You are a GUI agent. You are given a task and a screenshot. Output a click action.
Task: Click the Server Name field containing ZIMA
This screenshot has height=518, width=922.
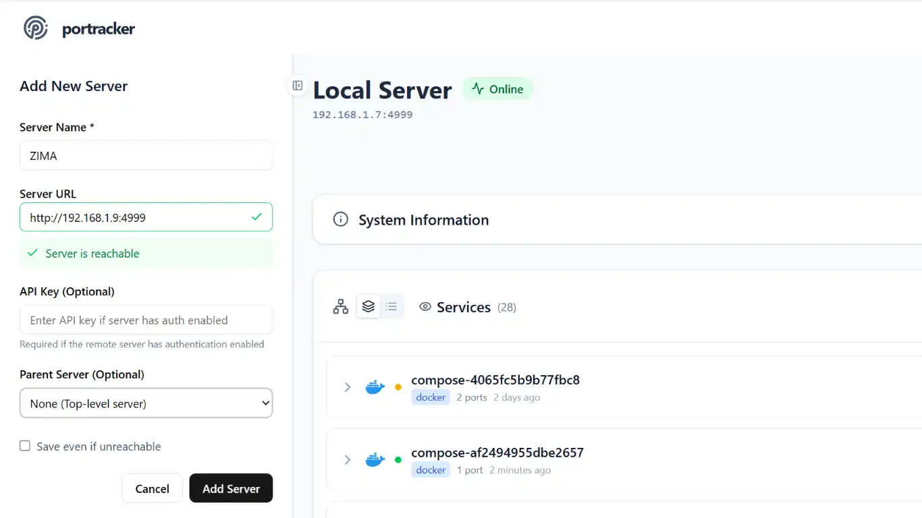point(146,155)
